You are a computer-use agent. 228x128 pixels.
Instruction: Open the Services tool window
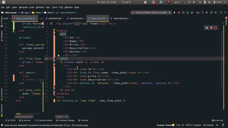click(25, 121)
